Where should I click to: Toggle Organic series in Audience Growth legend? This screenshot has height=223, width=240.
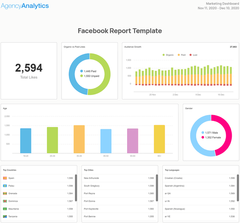coord(168,55)
